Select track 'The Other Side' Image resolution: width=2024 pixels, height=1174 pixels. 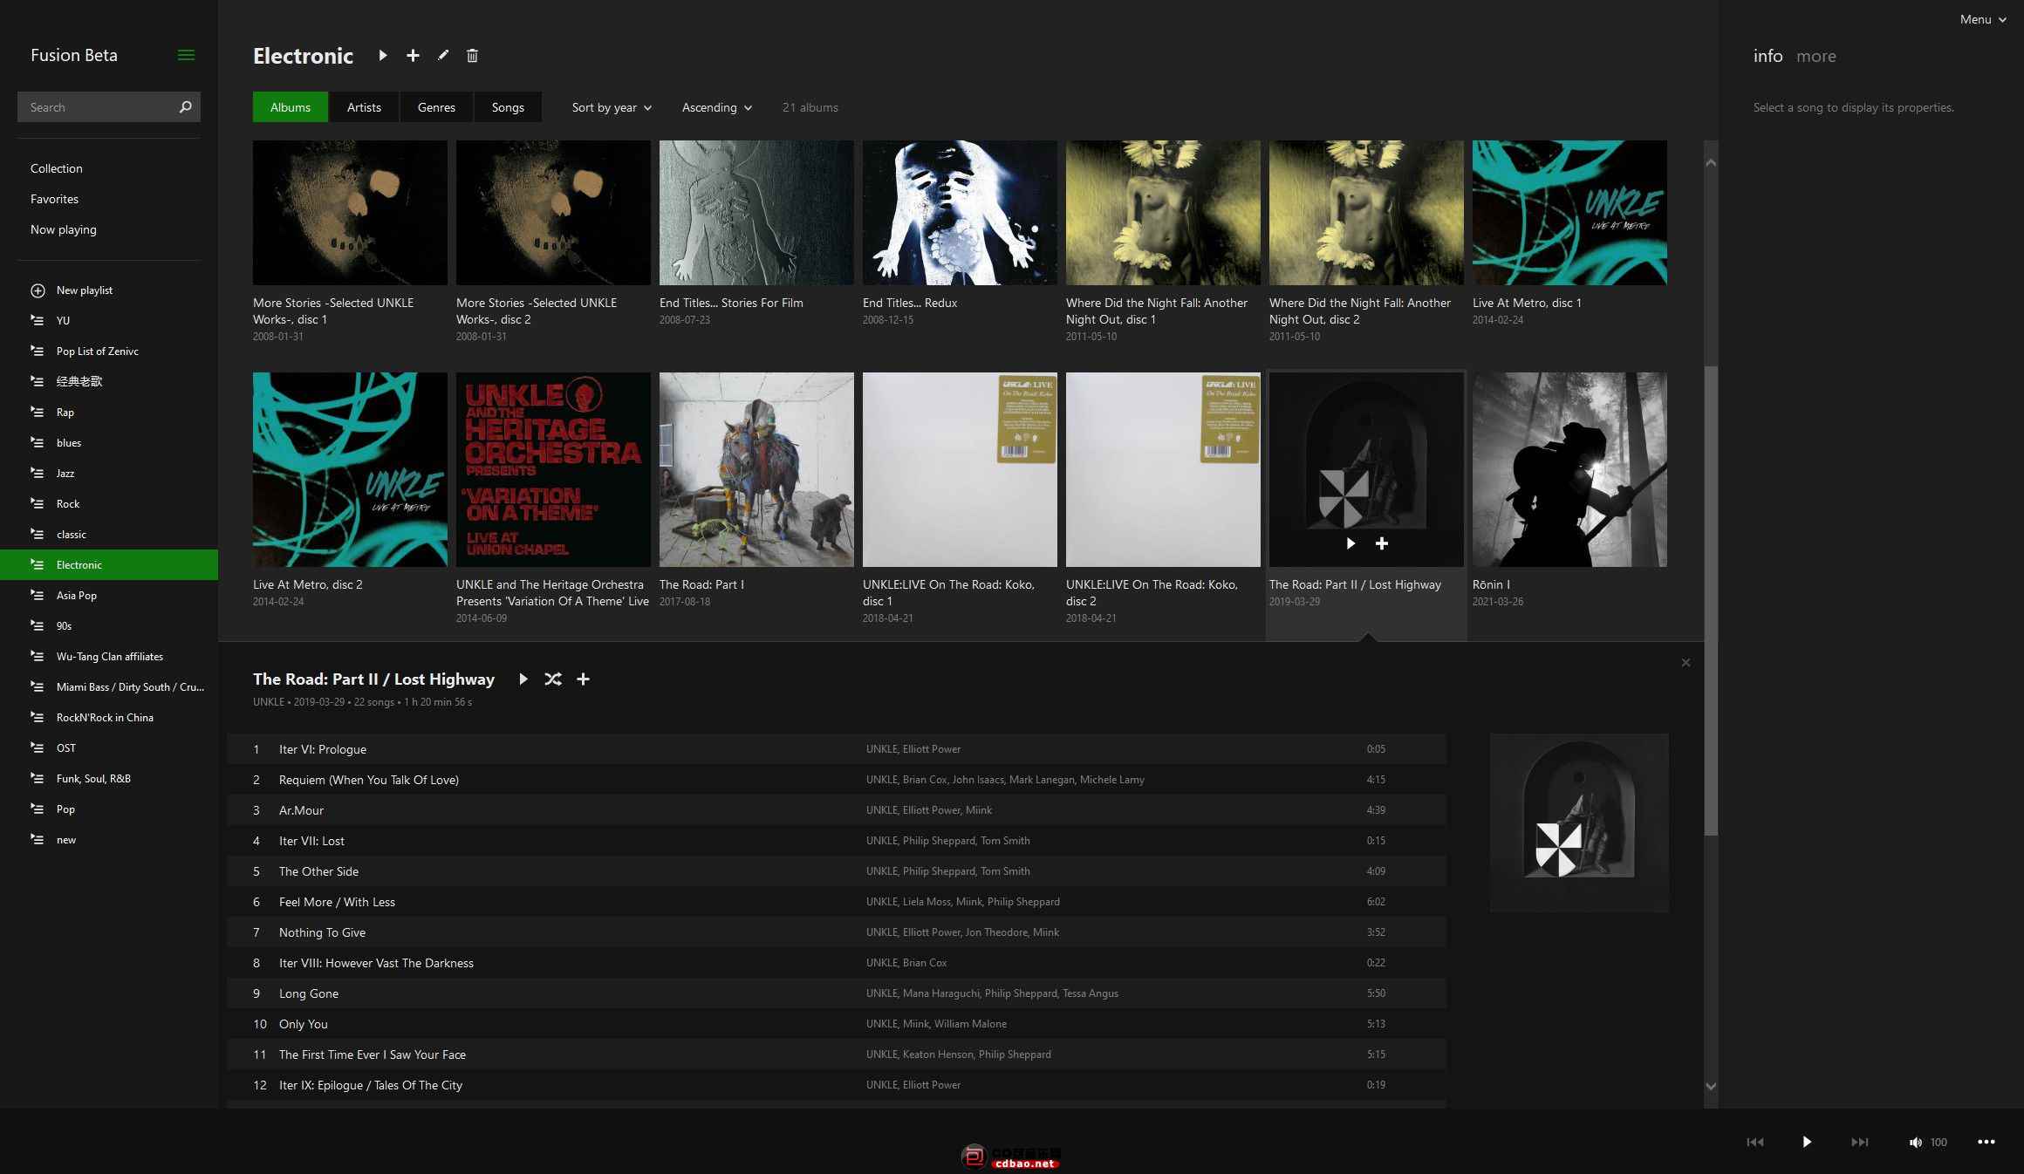point(837,871)
